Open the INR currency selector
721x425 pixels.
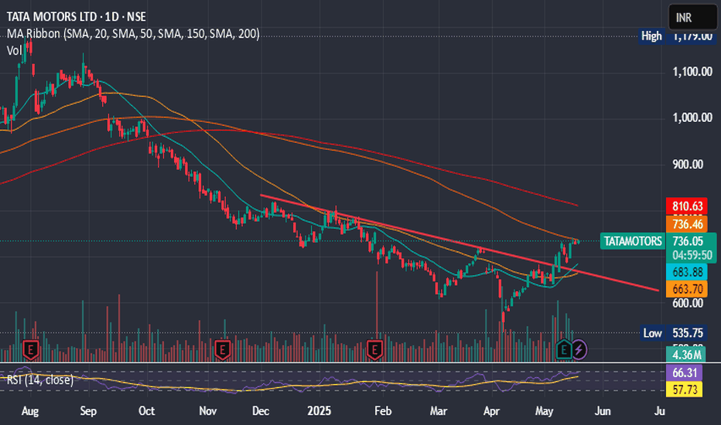coord(692,18)
